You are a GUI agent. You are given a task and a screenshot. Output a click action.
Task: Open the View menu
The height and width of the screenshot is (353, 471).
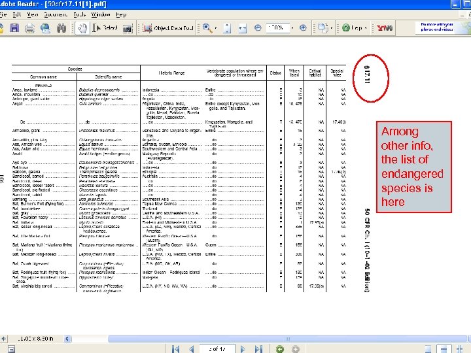[x=33, y=14]
